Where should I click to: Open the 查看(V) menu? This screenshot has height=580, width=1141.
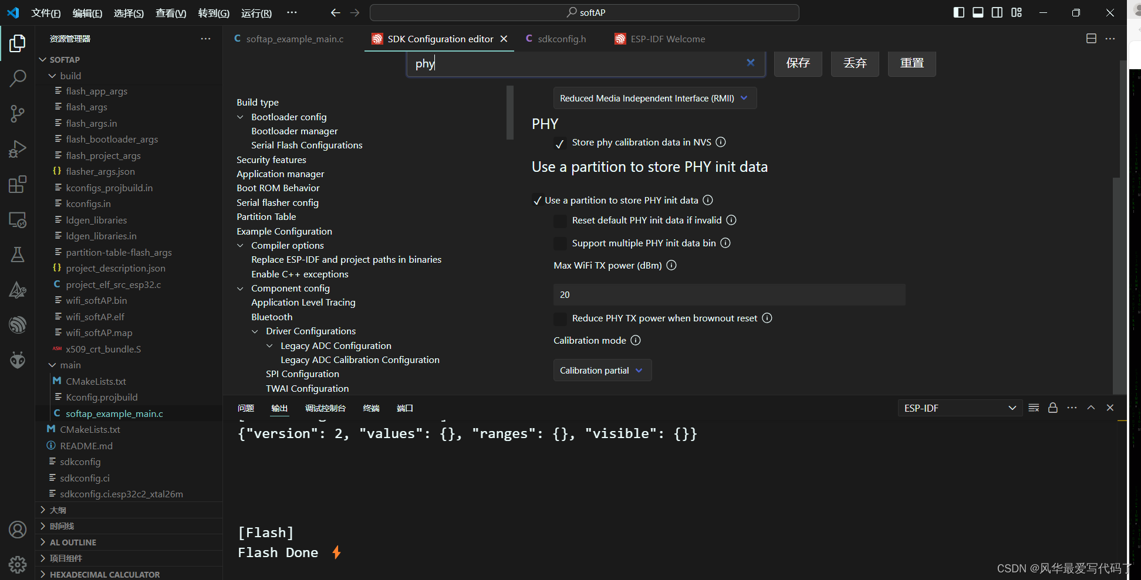[171, 13]
